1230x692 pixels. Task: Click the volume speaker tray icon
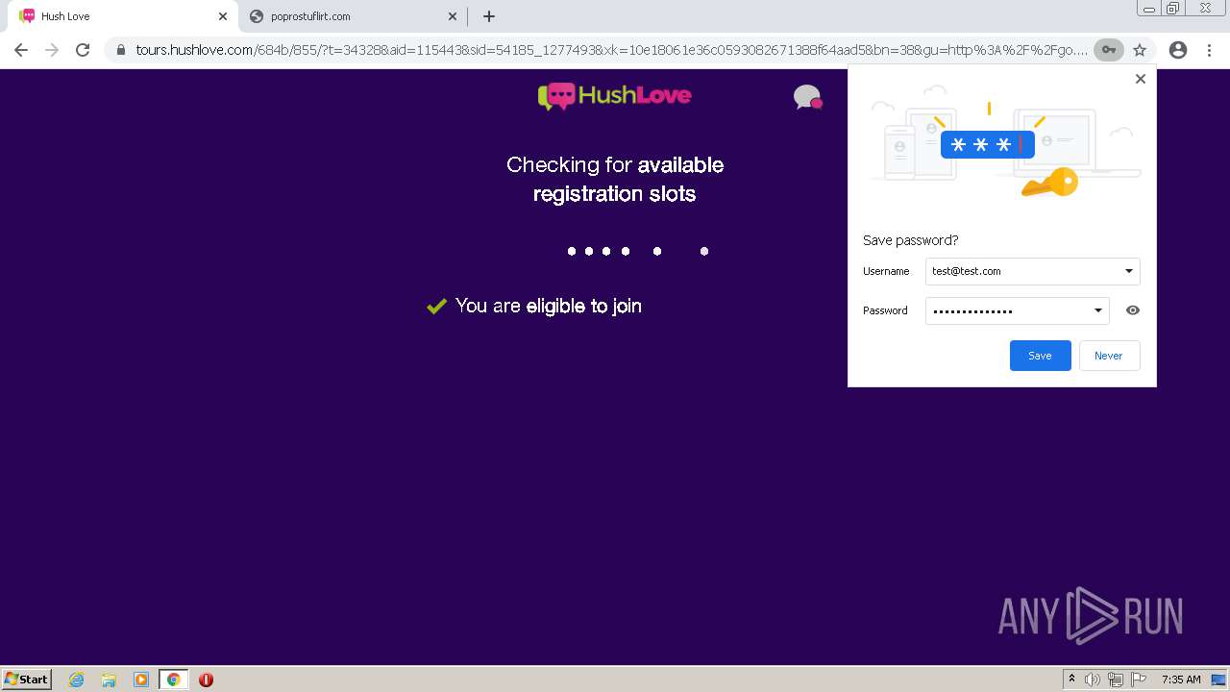pyautogui.click(x=1093, y=680)
